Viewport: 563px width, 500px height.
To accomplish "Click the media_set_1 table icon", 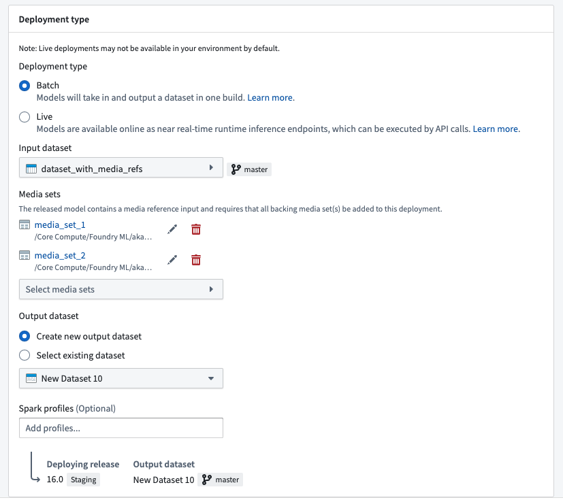I will click(x=25, y=225).
